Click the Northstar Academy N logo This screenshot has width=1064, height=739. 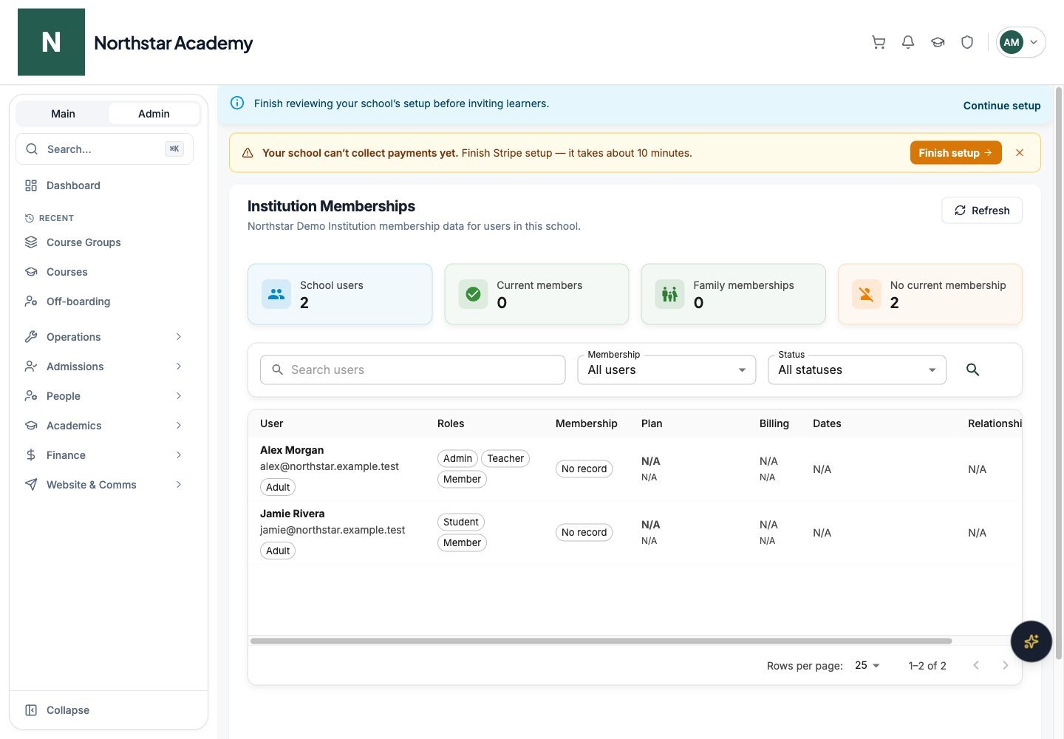point(51,42)
